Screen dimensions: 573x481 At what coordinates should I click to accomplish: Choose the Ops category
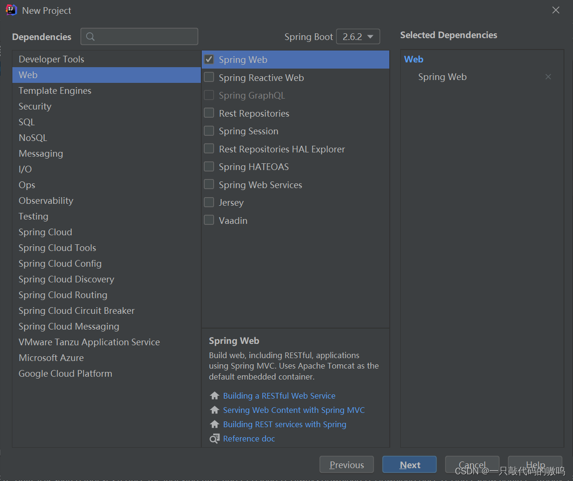click(106, 185)
